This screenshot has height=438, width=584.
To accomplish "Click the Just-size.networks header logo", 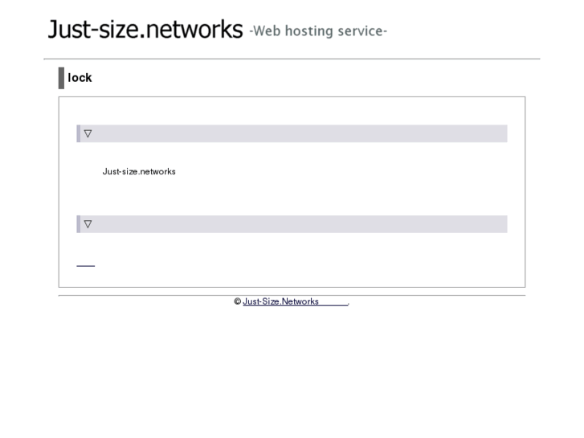I will 145,30.
